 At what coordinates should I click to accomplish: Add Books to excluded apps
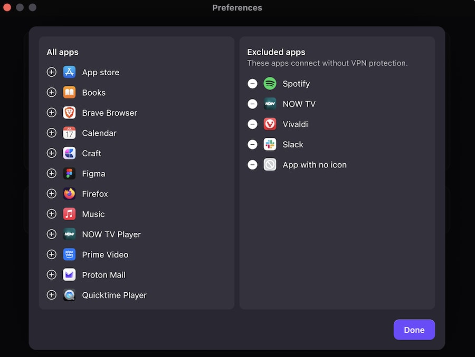click(52, 93)
